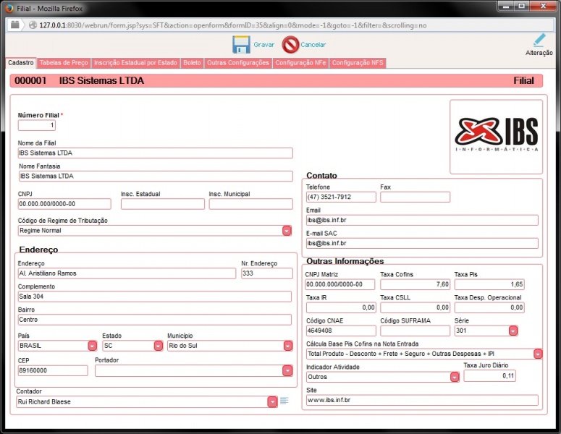Expand the Série dropdown

tap(513, 331)
